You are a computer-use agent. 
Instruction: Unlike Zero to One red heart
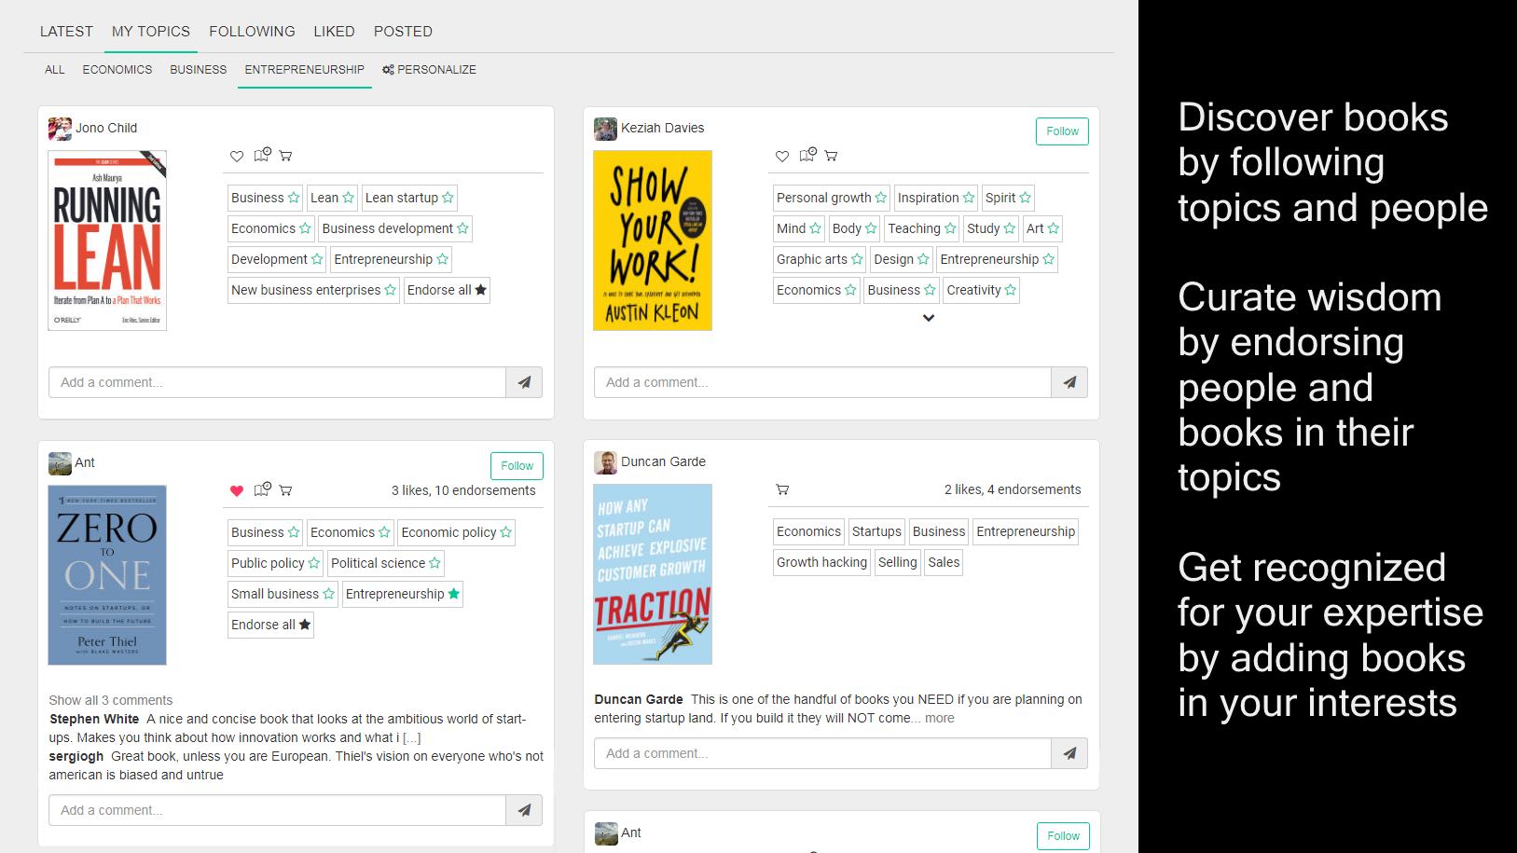coord(237,490)
